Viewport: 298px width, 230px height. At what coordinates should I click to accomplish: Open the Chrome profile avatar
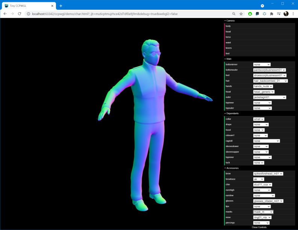pyautogui.click(x=286, y=14)
